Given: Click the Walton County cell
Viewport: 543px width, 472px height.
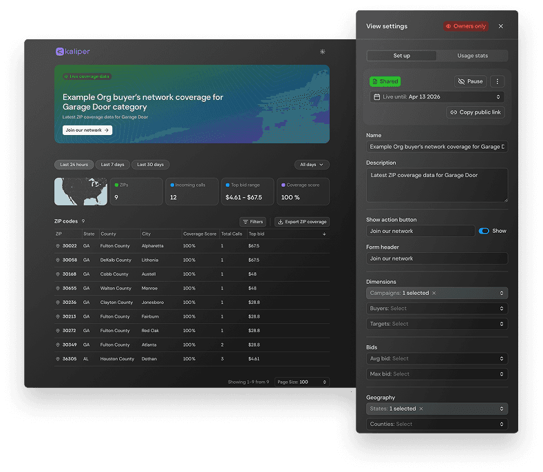Looking at the screenshot, I should tap(116, 288).
